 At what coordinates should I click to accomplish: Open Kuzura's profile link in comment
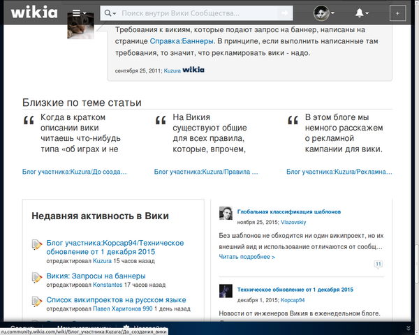pos(172,70)
